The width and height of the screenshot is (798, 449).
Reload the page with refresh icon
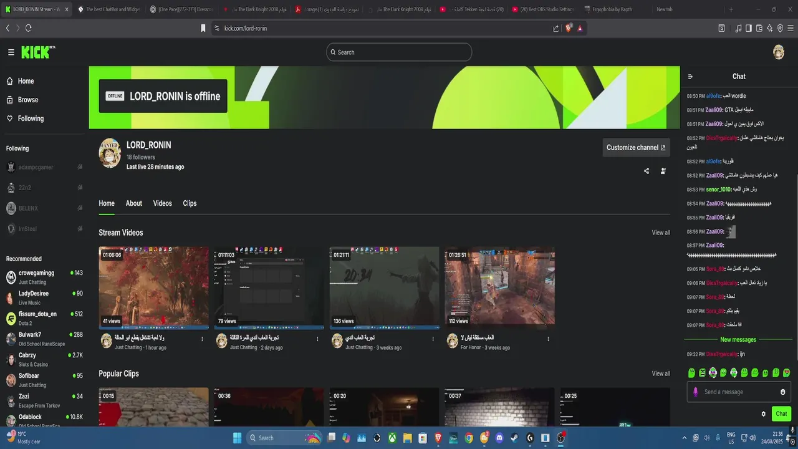pyautogui.click(x=28, y=28)
